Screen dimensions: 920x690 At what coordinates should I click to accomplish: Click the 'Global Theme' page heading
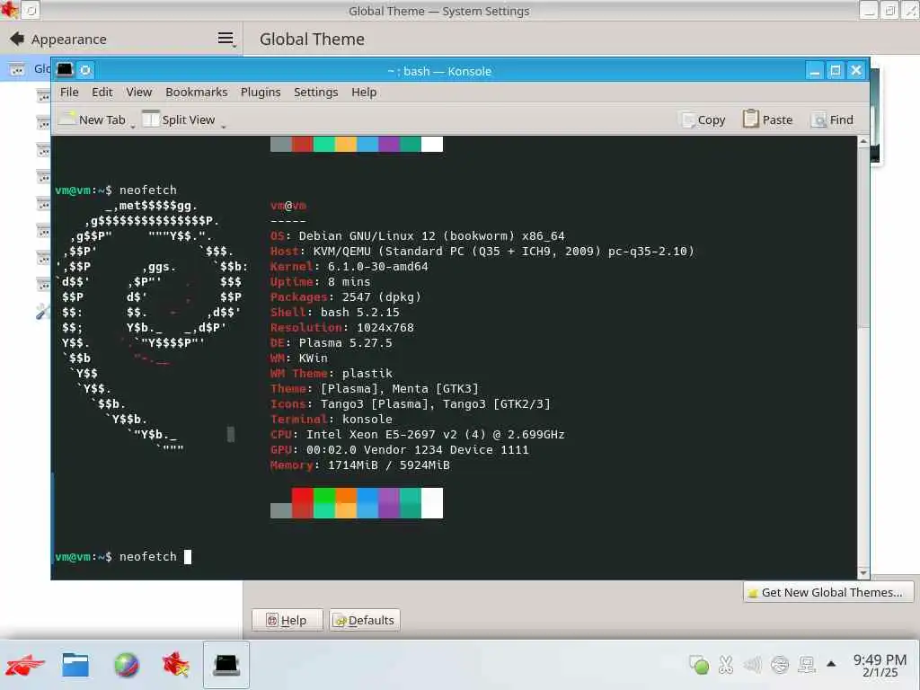(x=312, y=39)
